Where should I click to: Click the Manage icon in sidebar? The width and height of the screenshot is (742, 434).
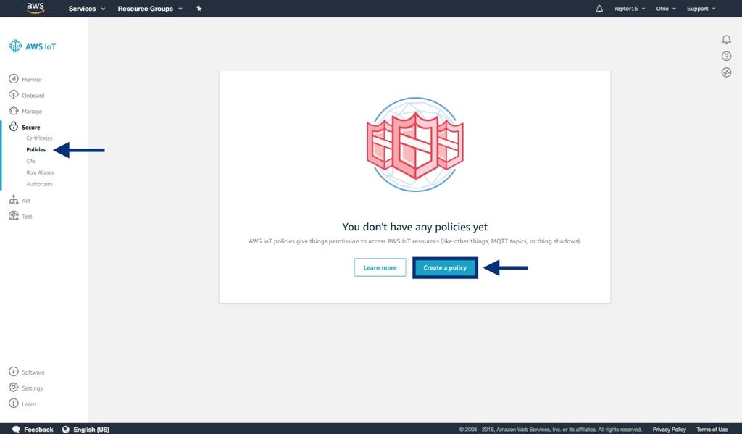(x=14, y=111)
